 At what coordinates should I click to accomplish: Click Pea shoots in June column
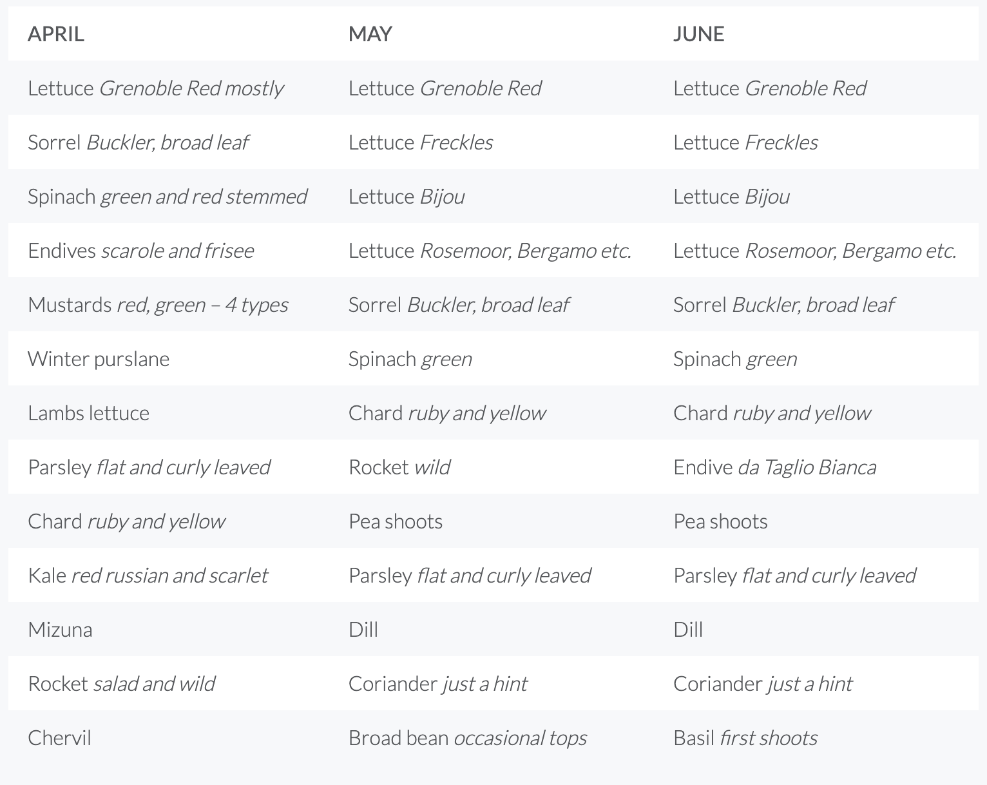[x=720, y=521]
